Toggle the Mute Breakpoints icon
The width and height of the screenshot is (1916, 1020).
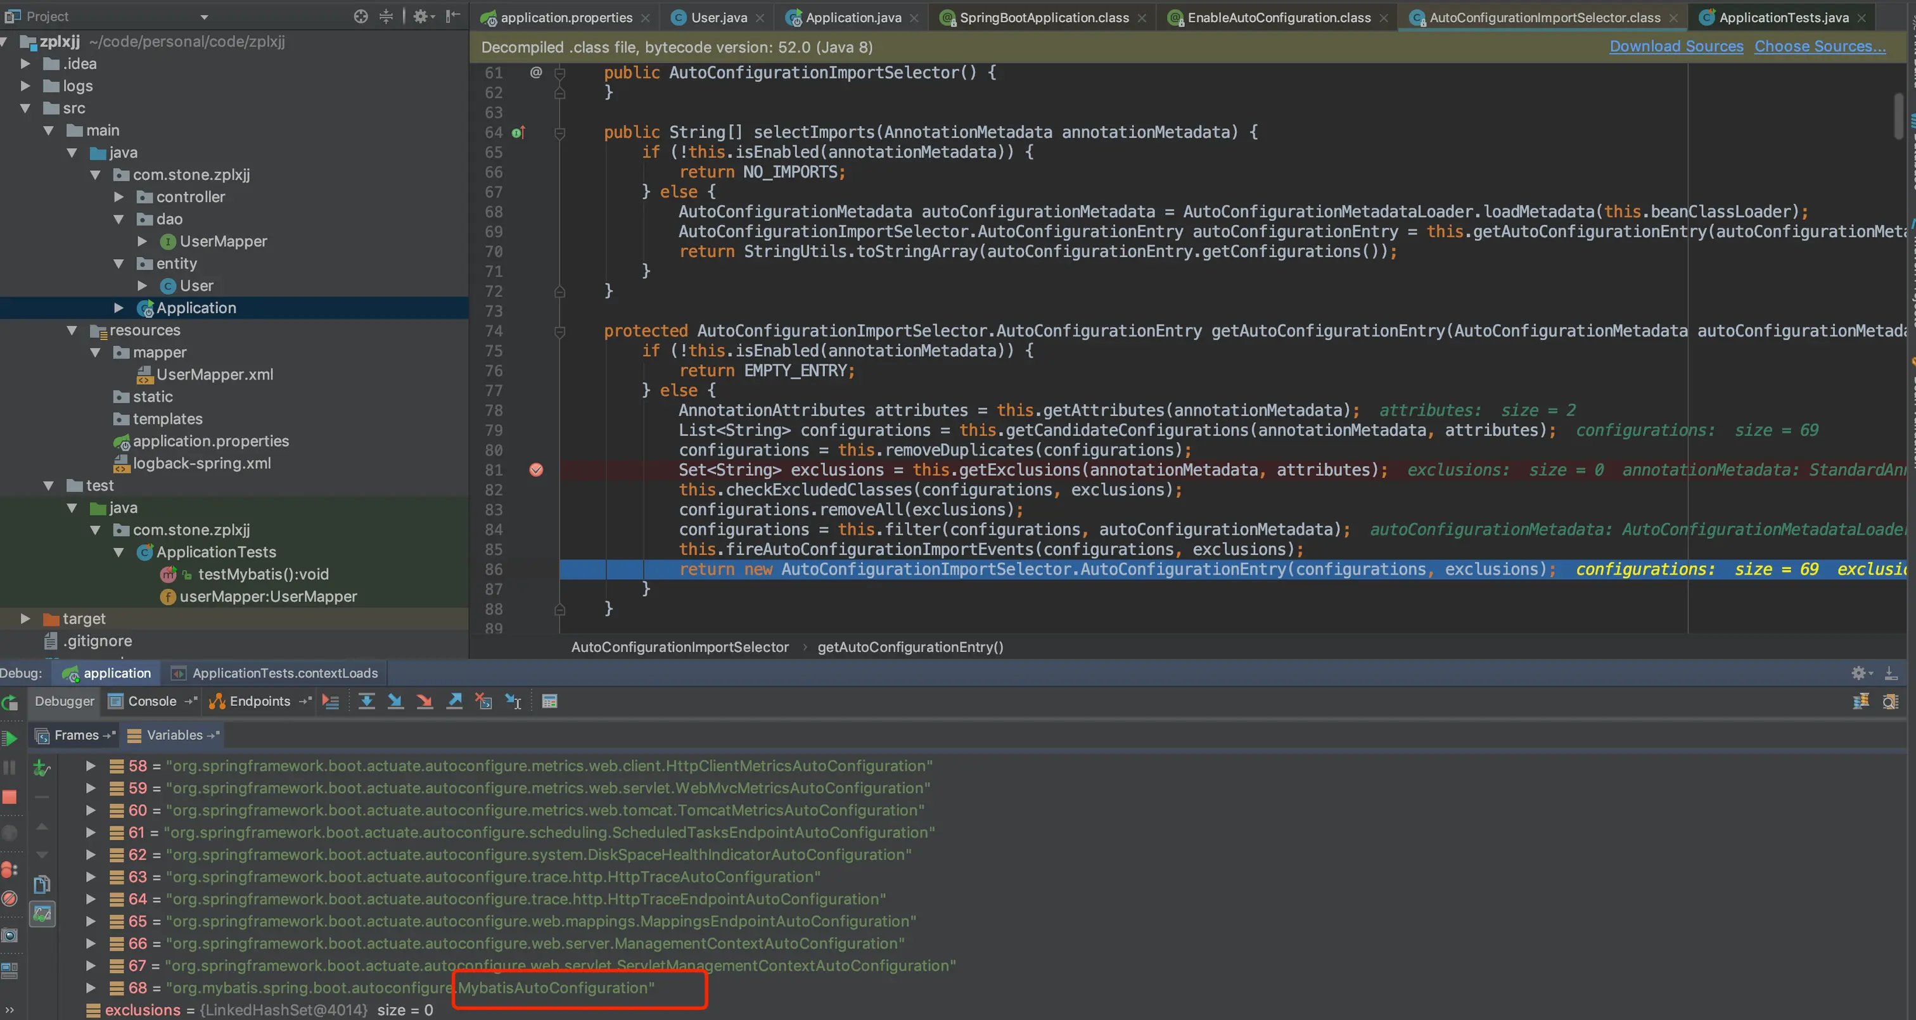[10, 899]
